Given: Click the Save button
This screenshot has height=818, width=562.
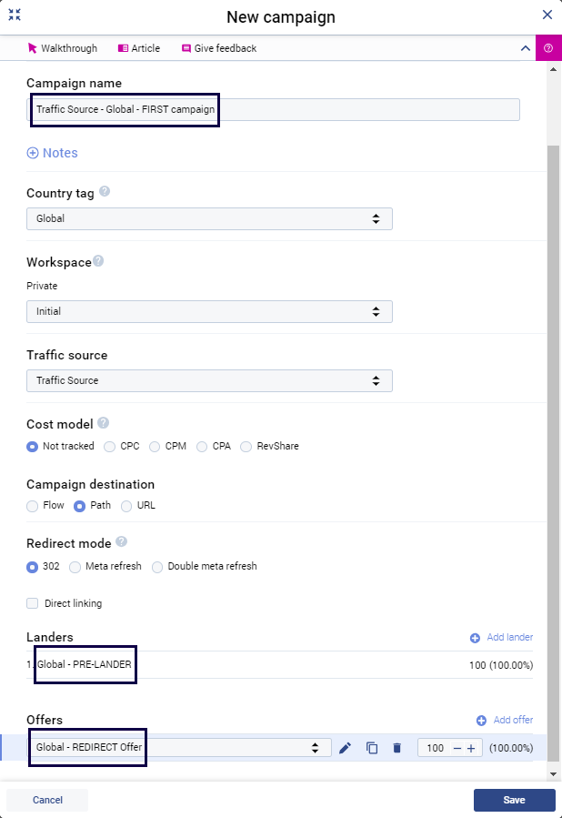Looking at the screenshot, I should 514,800.
